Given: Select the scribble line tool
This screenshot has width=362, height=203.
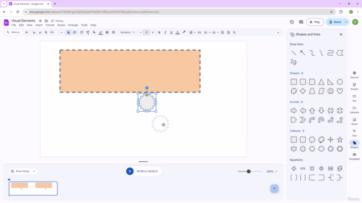Looking at the screenshot, I should pos(294,62).
